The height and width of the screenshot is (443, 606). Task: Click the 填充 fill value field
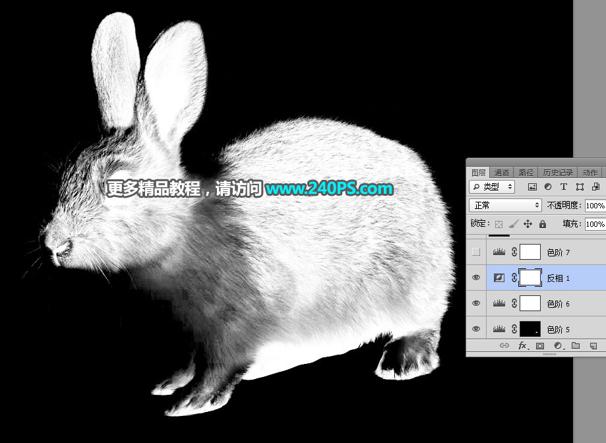tap(595, 224)
